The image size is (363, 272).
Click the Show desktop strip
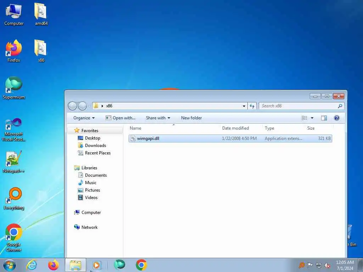pos(361,265)
